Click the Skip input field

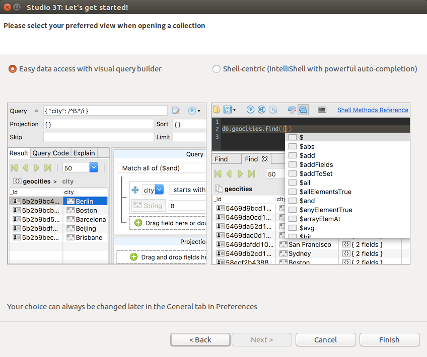pos(99,137)
